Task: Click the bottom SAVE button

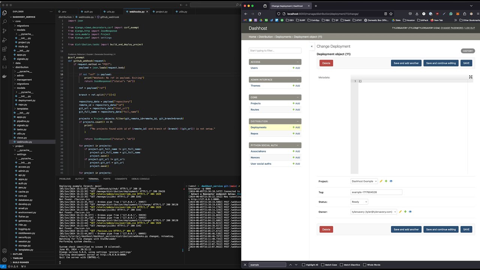Action: [466, 229]
